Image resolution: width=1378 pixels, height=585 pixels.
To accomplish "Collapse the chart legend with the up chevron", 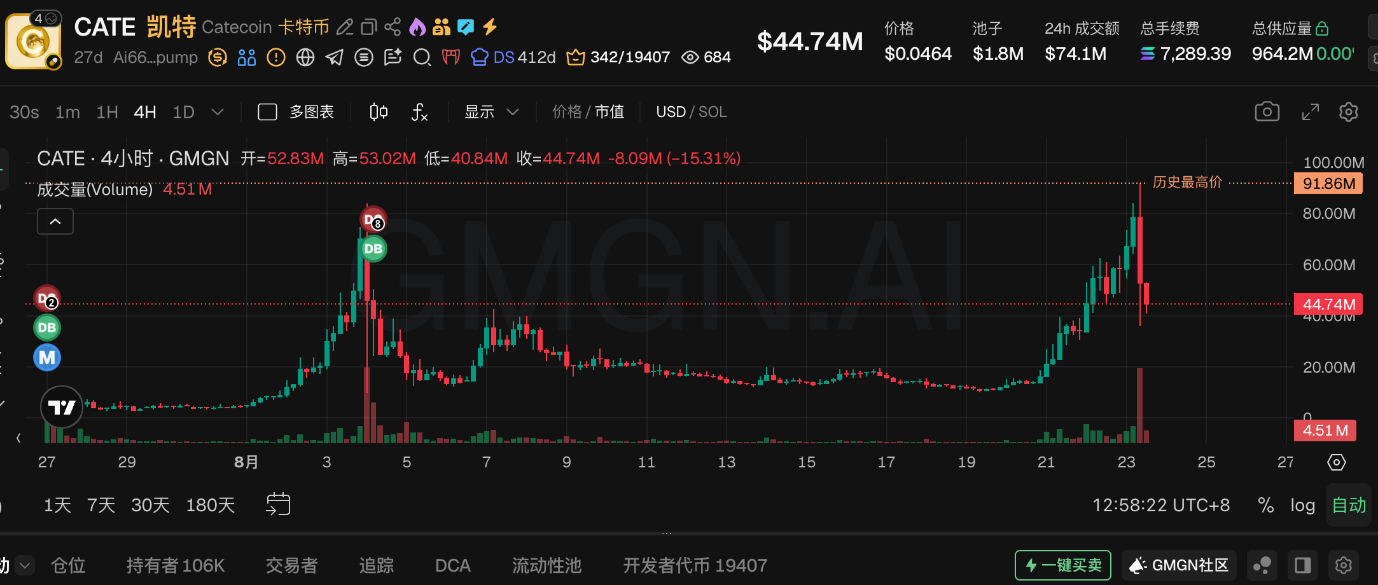I will (x=55, y=221).
